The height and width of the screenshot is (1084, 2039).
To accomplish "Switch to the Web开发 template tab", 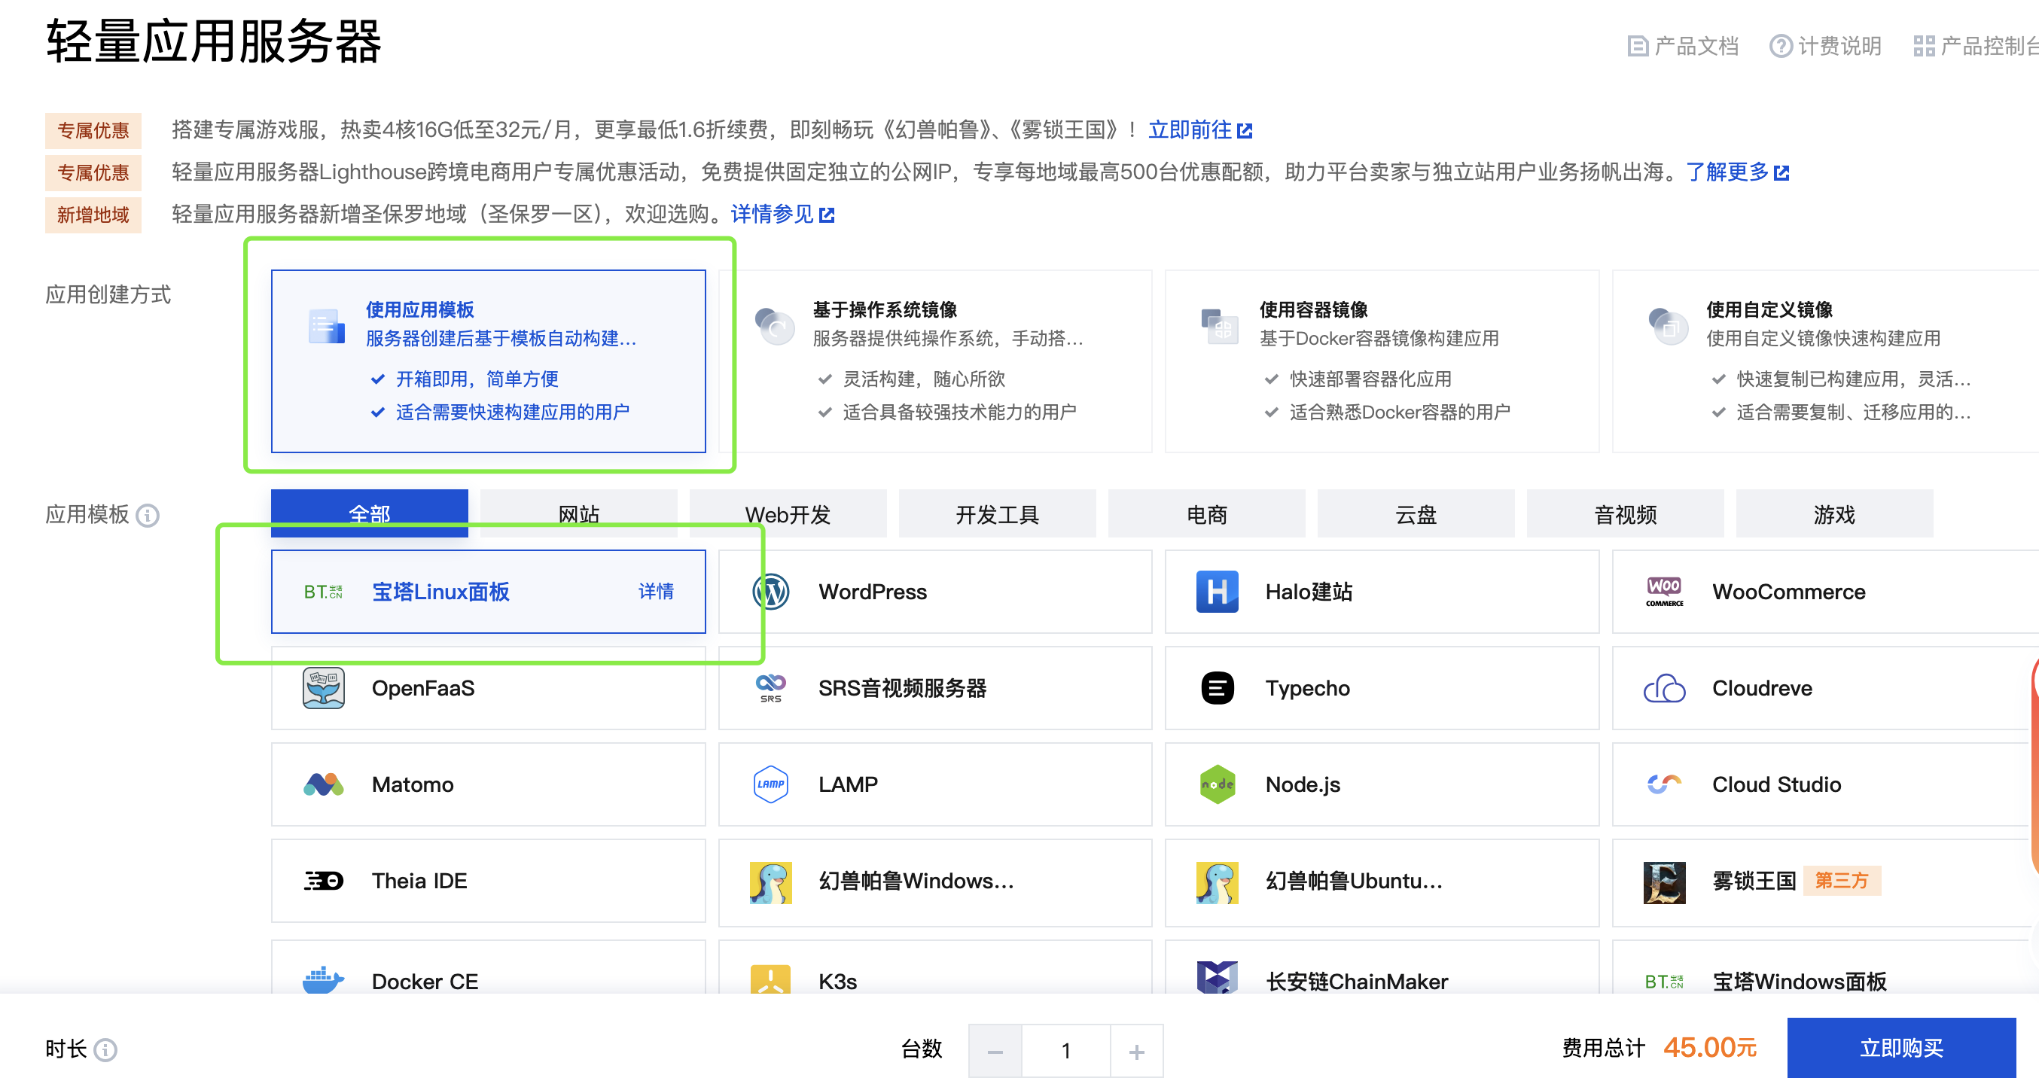I will 788,513.
